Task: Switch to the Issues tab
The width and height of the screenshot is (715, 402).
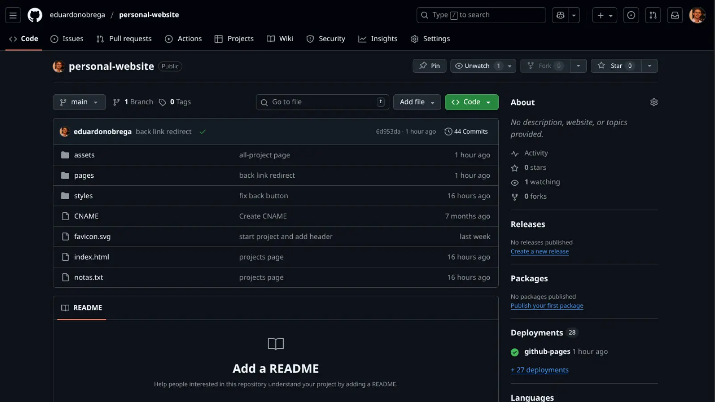Action: (67, 39)
